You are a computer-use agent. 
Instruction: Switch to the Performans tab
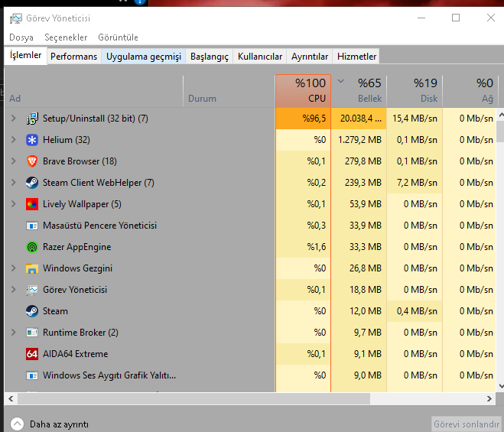tap(74, 57)
